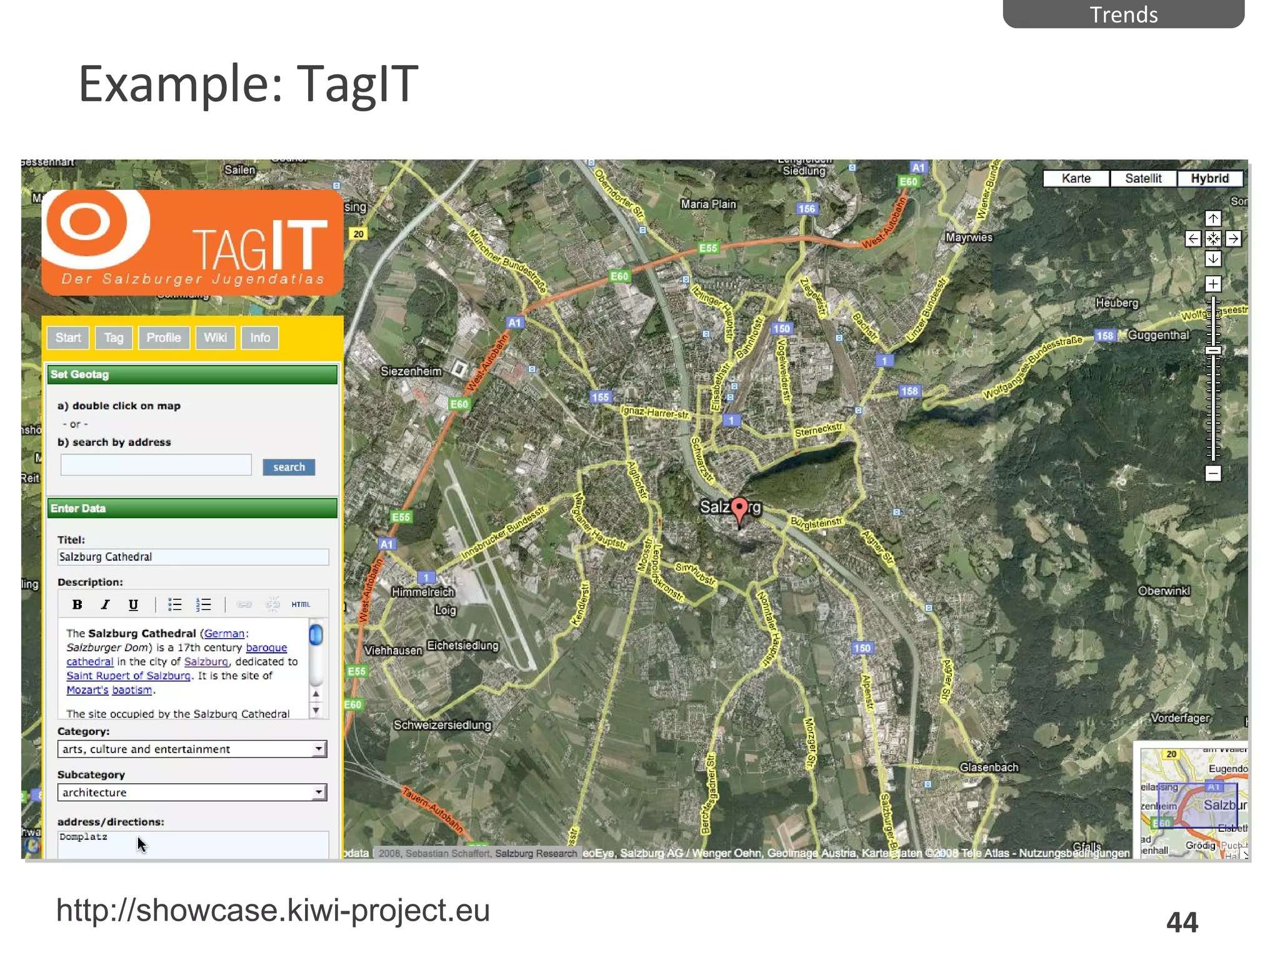Viewport: 1280px width, 960px height.
Task: Pan the map down
Action: pos(1212,259)
